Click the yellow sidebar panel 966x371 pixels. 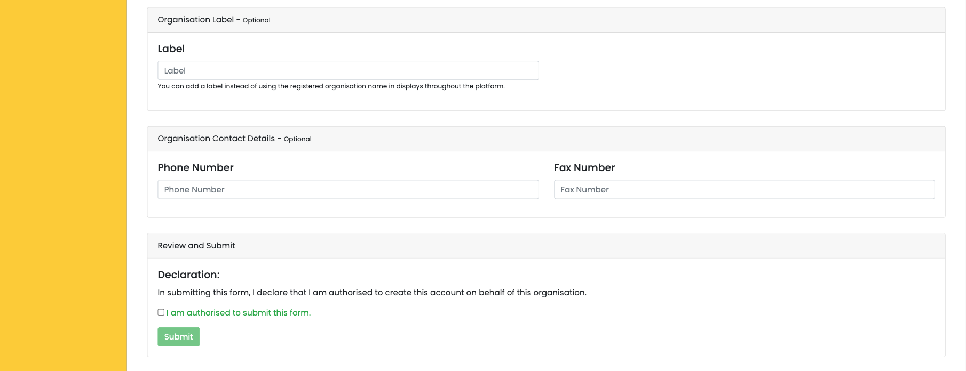coord(63,185)
